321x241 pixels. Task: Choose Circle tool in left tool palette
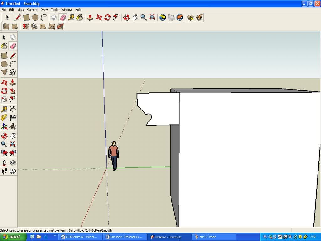[x=4, y=64]
